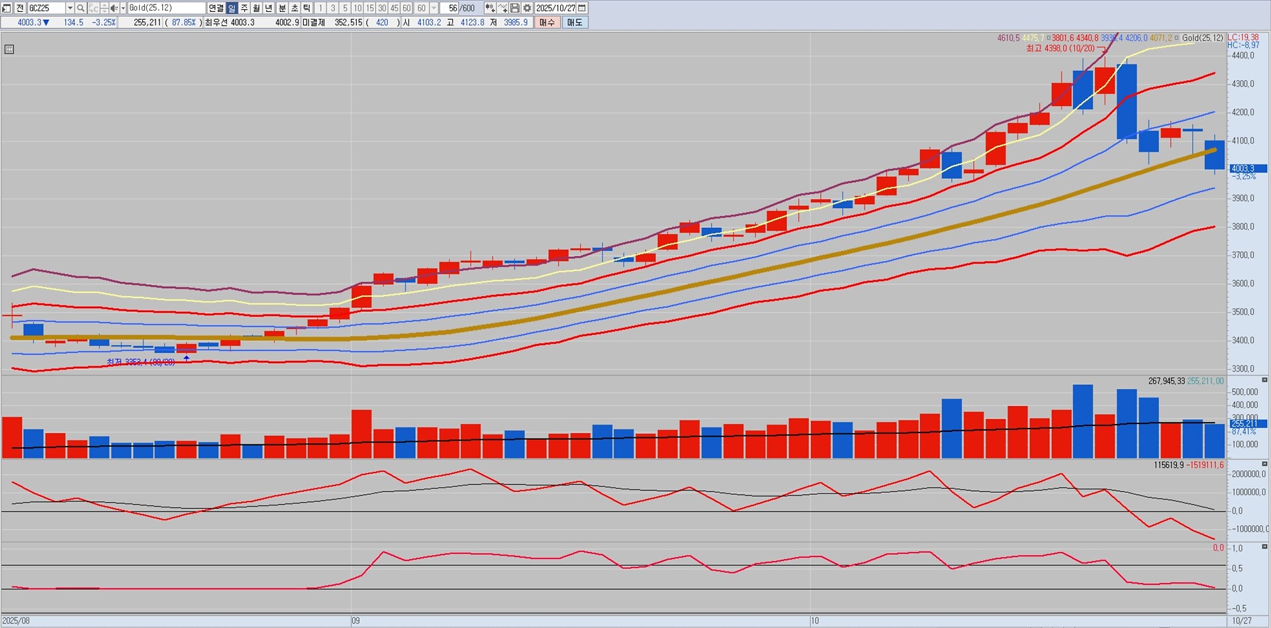Switch to the 틱 tick period
The image size is (1271, 628).
[307, 8]
